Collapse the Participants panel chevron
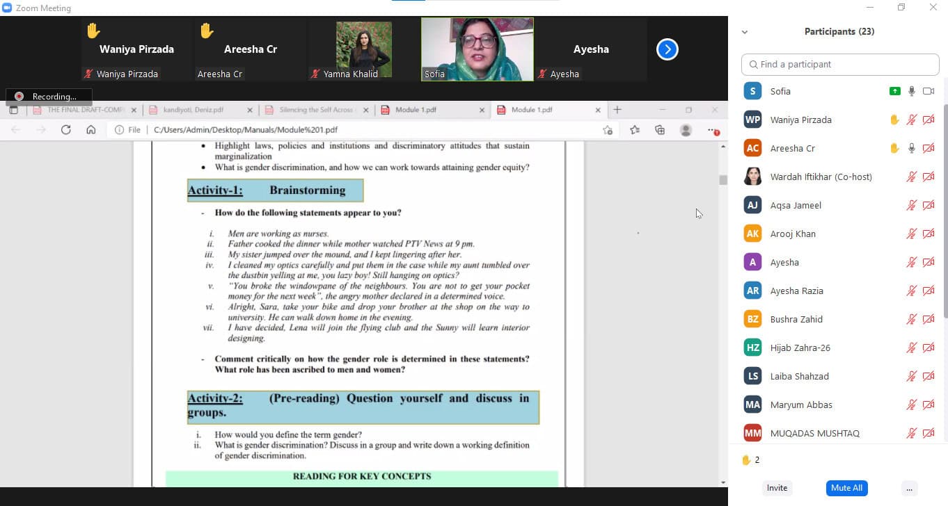The image size is (948, 506). coord(745,32)
